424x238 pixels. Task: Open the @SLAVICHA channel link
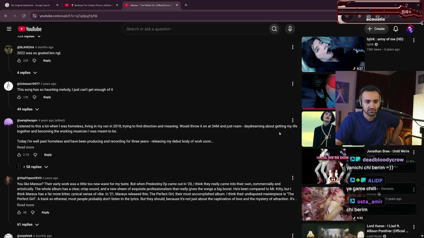tap(26, 47)
